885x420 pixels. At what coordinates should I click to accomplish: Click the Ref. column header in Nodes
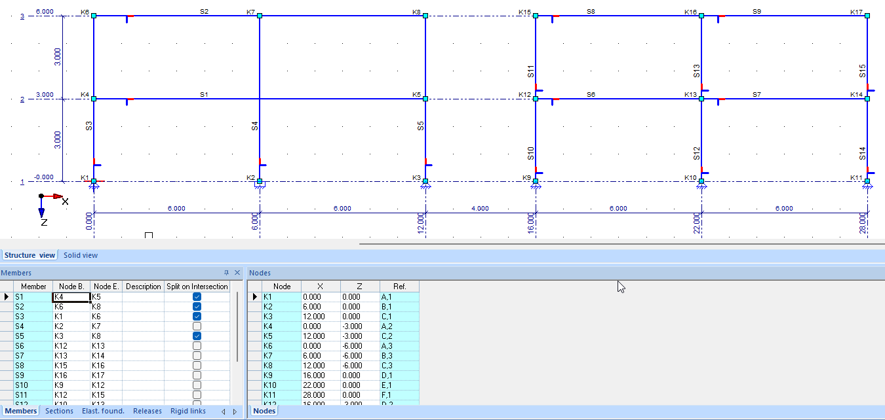399,287
